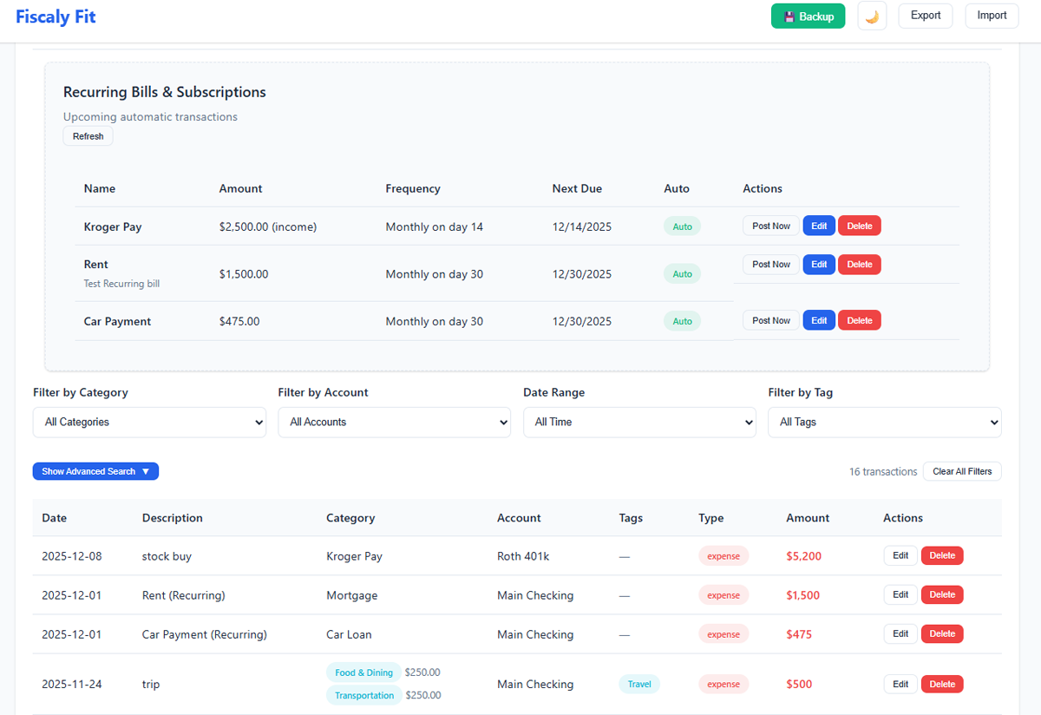Image resolution: width=1041 pixels, height=715 pixels.
Task: Edit the Kroger Pay recurring transaction
Action: click(819, 225)
